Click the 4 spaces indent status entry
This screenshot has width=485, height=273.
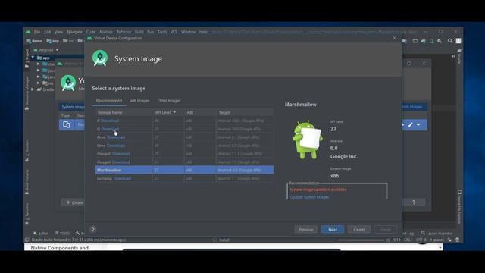436,240
